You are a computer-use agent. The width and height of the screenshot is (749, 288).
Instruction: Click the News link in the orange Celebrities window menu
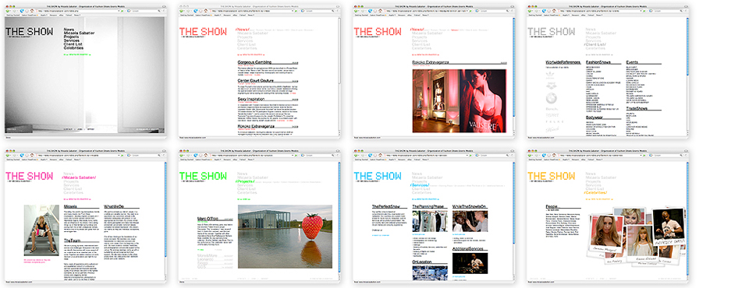pyautogui.click(x=591, y=174)
